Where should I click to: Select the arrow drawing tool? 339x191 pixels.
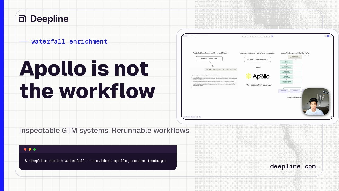point(257,36)
